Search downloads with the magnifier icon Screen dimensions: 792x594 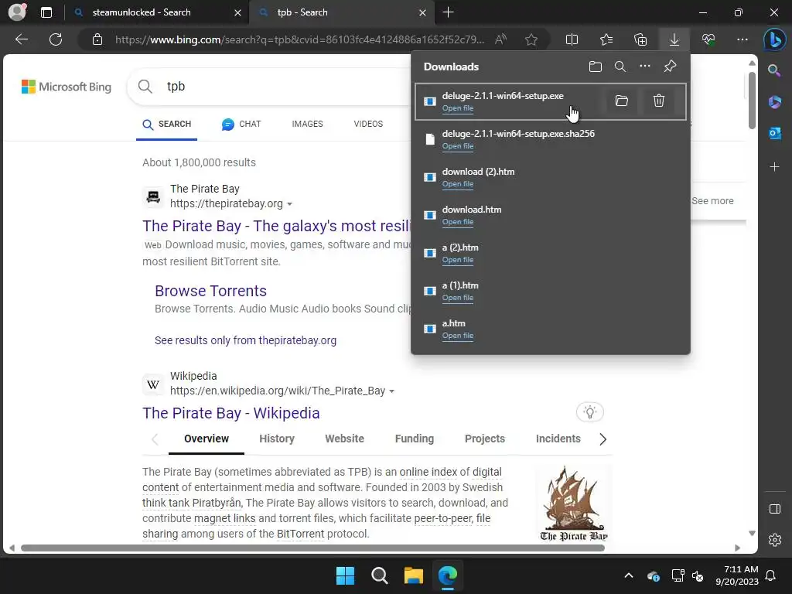click(x=620, y=67)
